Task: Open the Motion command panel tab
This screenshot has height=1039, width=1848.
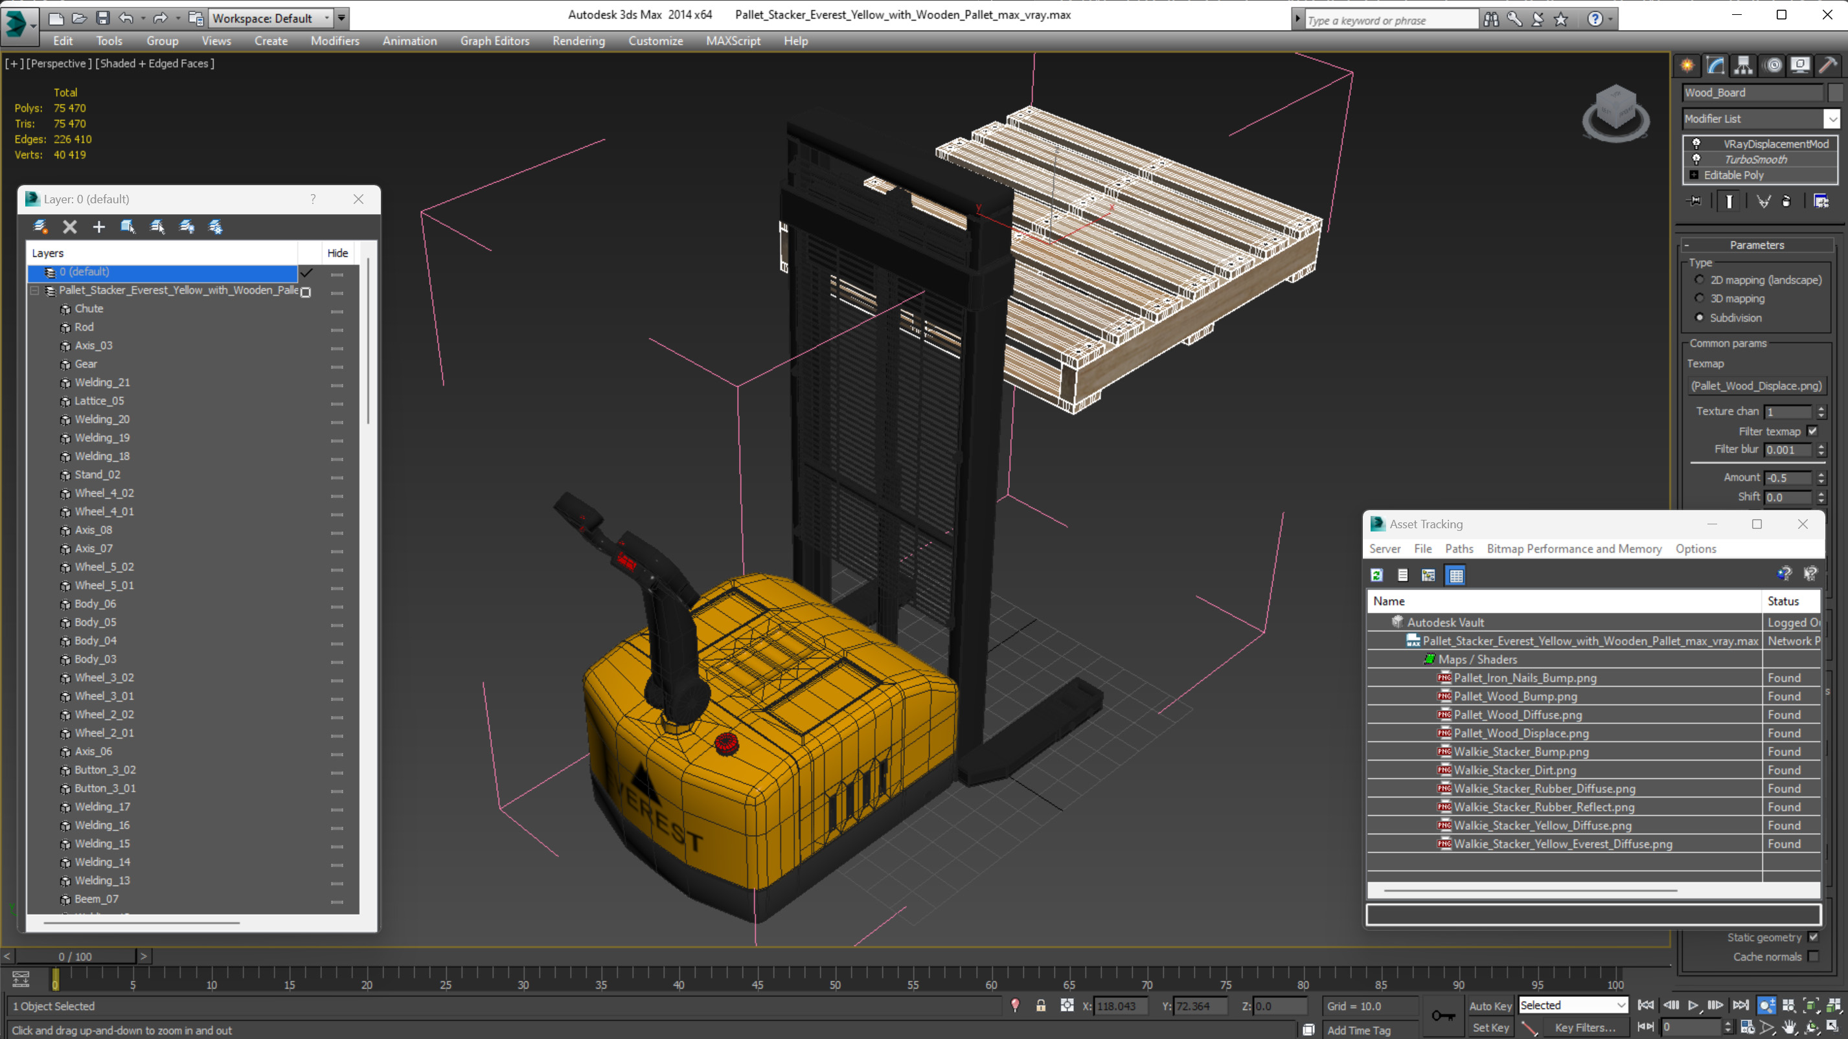Action: coord(1774,66)
